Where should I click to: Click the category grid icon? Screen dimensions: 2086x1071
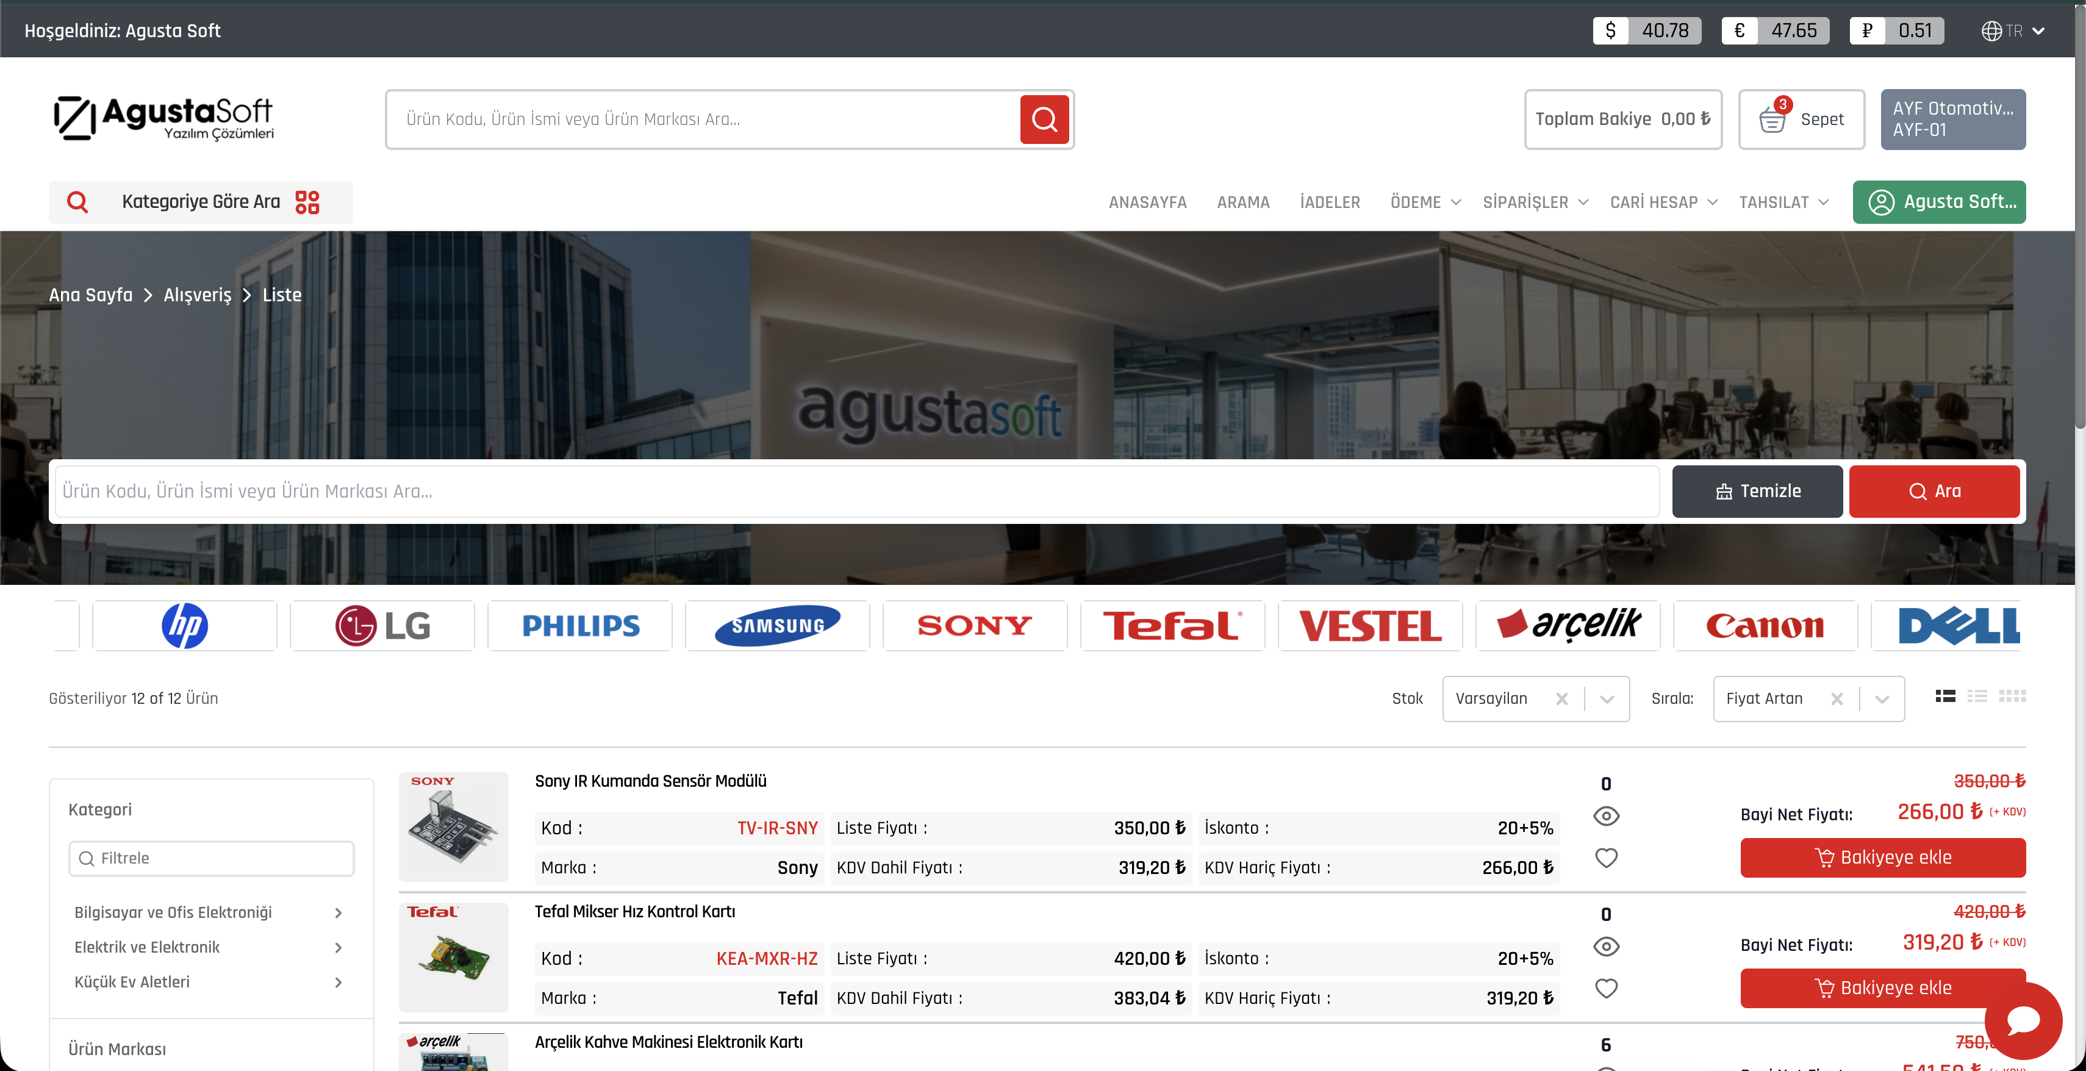click(x=308, y=201)
